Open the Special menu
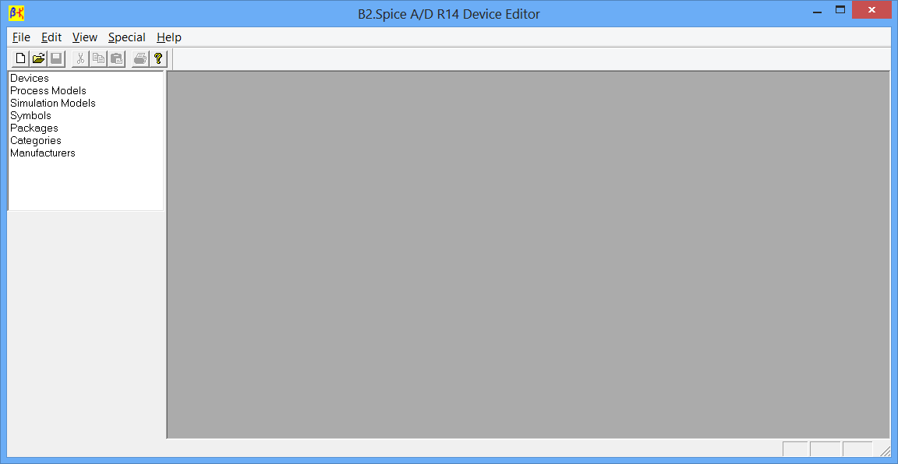 tap(126, 37)
